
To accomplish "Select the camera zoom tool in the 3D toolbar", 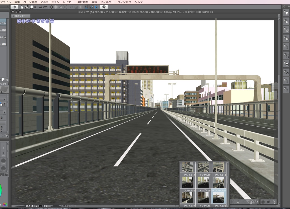I will [28, 21].
